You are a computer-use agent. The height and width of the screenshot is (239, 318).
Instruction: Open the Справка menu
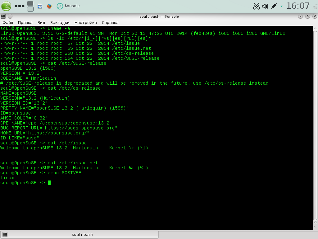110,22
